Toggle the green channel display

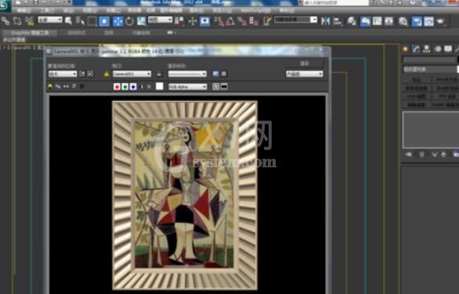click(x=125, y=87)
